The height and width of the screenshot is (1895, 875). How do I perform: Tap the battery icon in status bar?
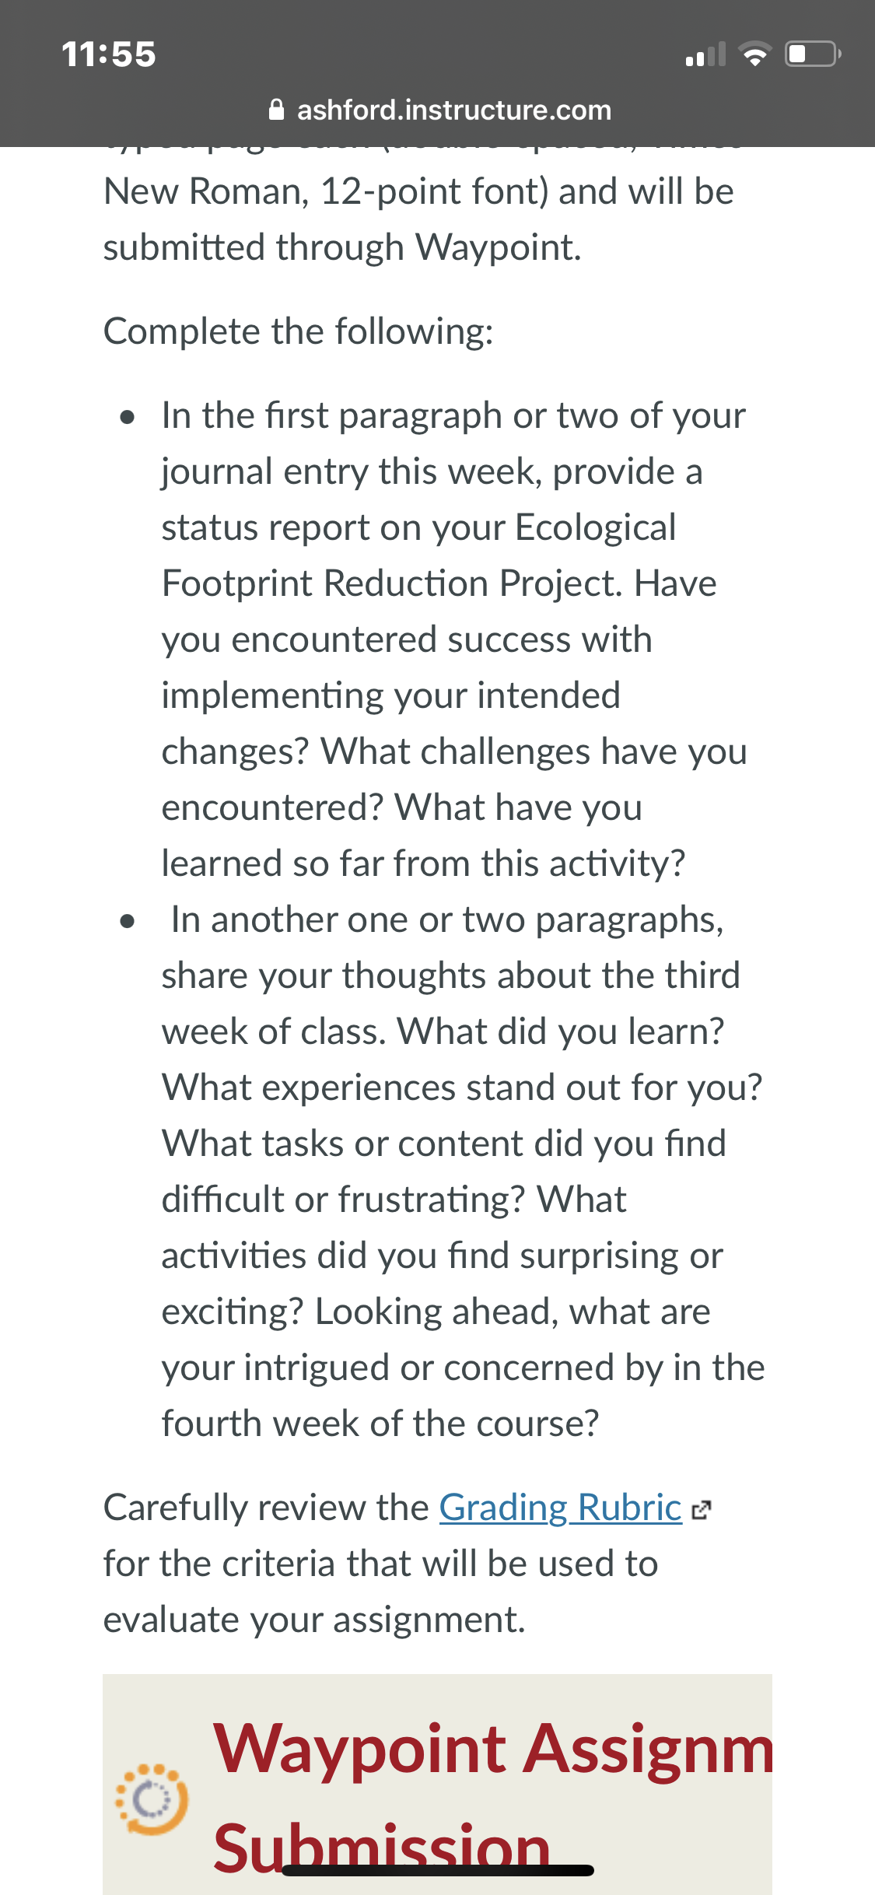coord(813,54)
